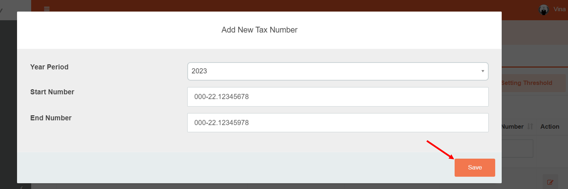Open the Setting Threshold tab
Screen dimensions: 568x189
click(x=527, y=83)
